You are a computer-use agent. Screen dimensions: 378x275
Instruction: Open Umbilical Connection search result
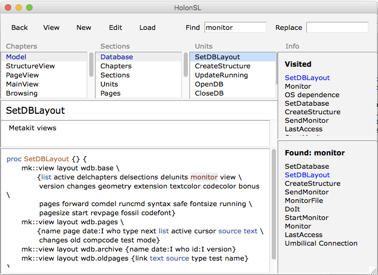pos(321,243)
